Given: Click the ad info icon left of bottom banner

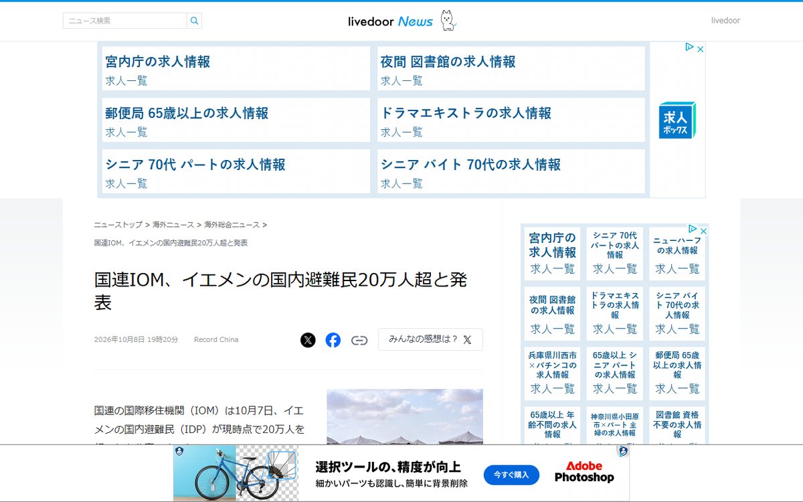Looking at the screenshot, I should coord(179,451).
